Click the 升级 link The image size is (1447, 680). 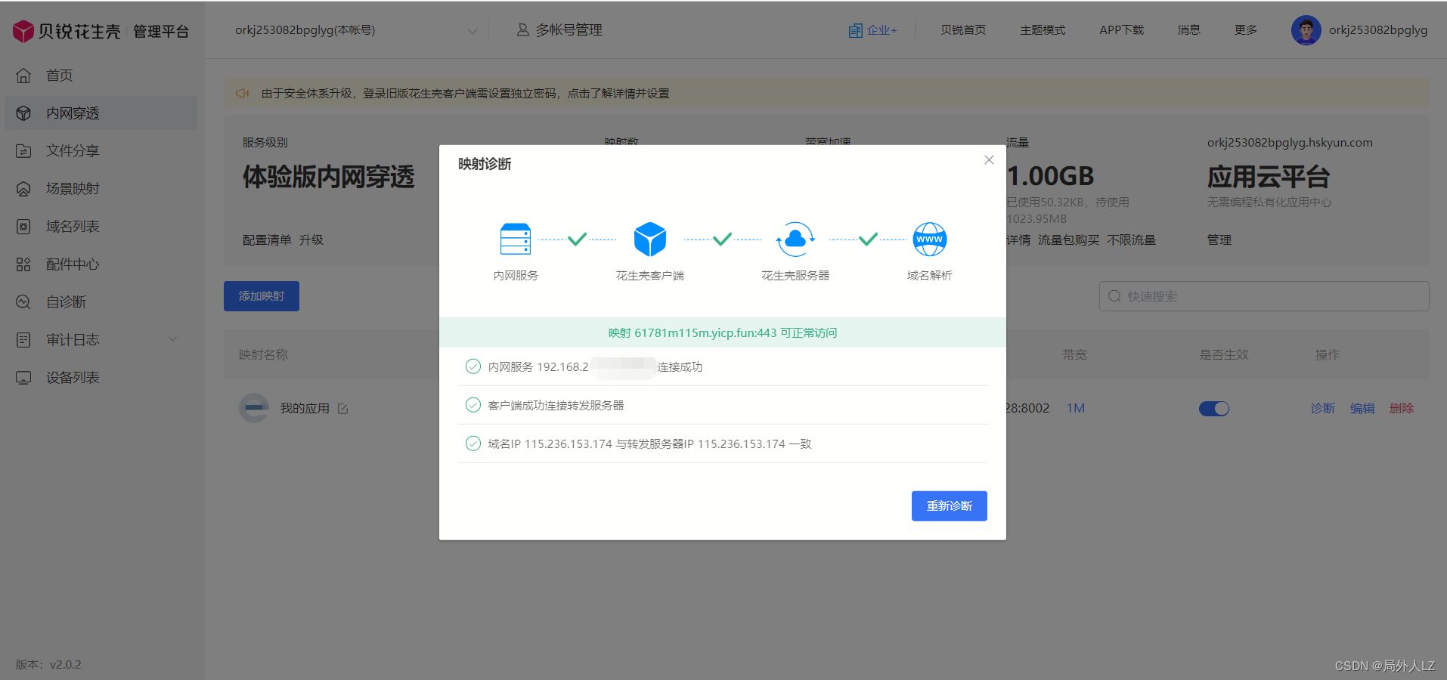(311, 240)
